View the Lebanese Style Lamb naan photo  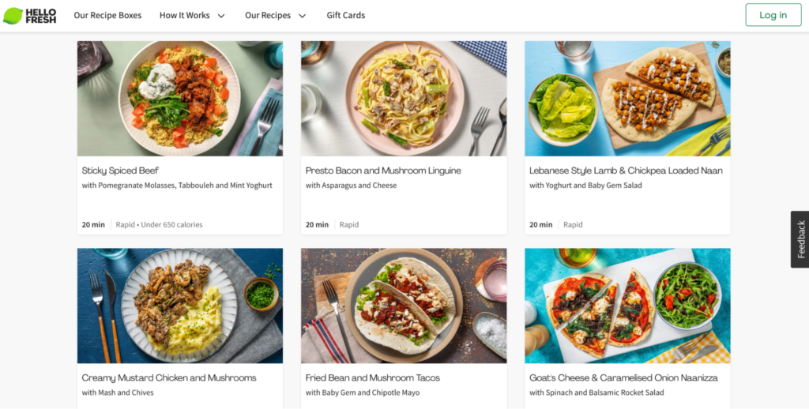(627, 98)
